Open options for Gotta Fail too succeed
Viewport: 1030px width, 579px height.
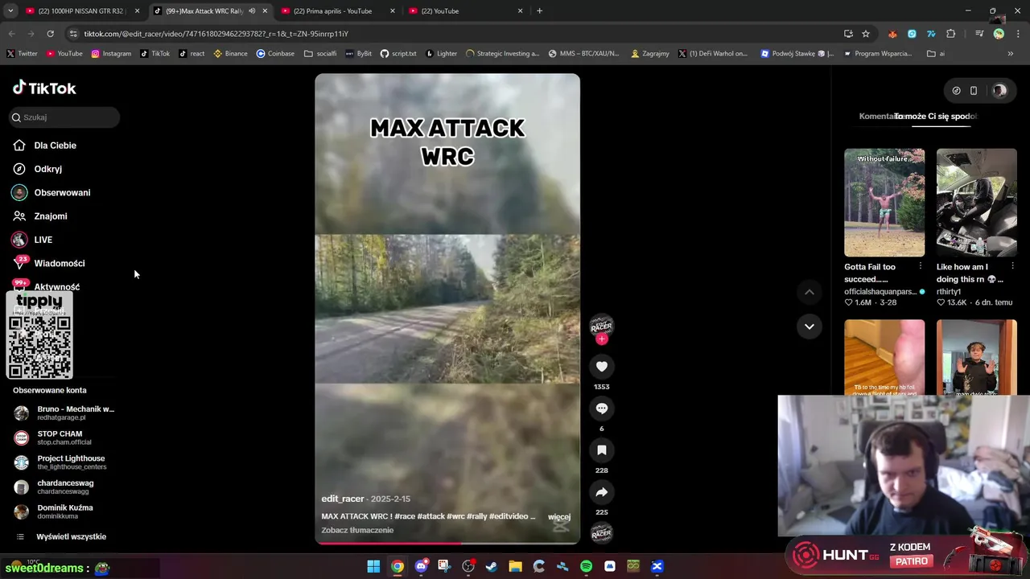[921, 266]
